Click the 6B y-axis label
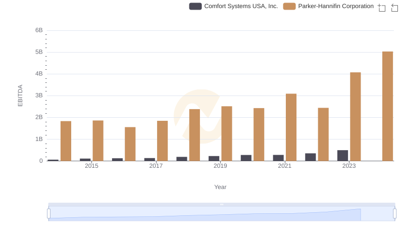Viewport: 404px width, 233px height. point(39,30)
